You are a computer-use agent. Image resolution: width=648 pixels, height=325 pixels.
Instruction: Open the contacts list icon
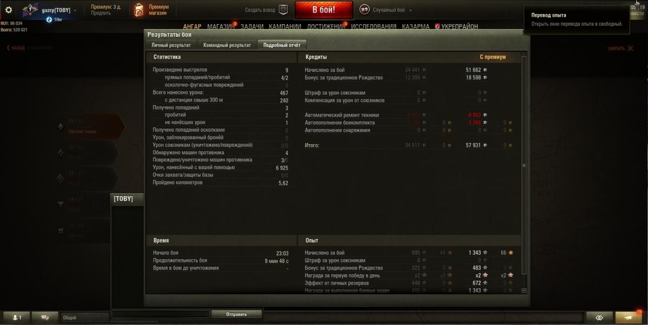click(x=17, y=317)
